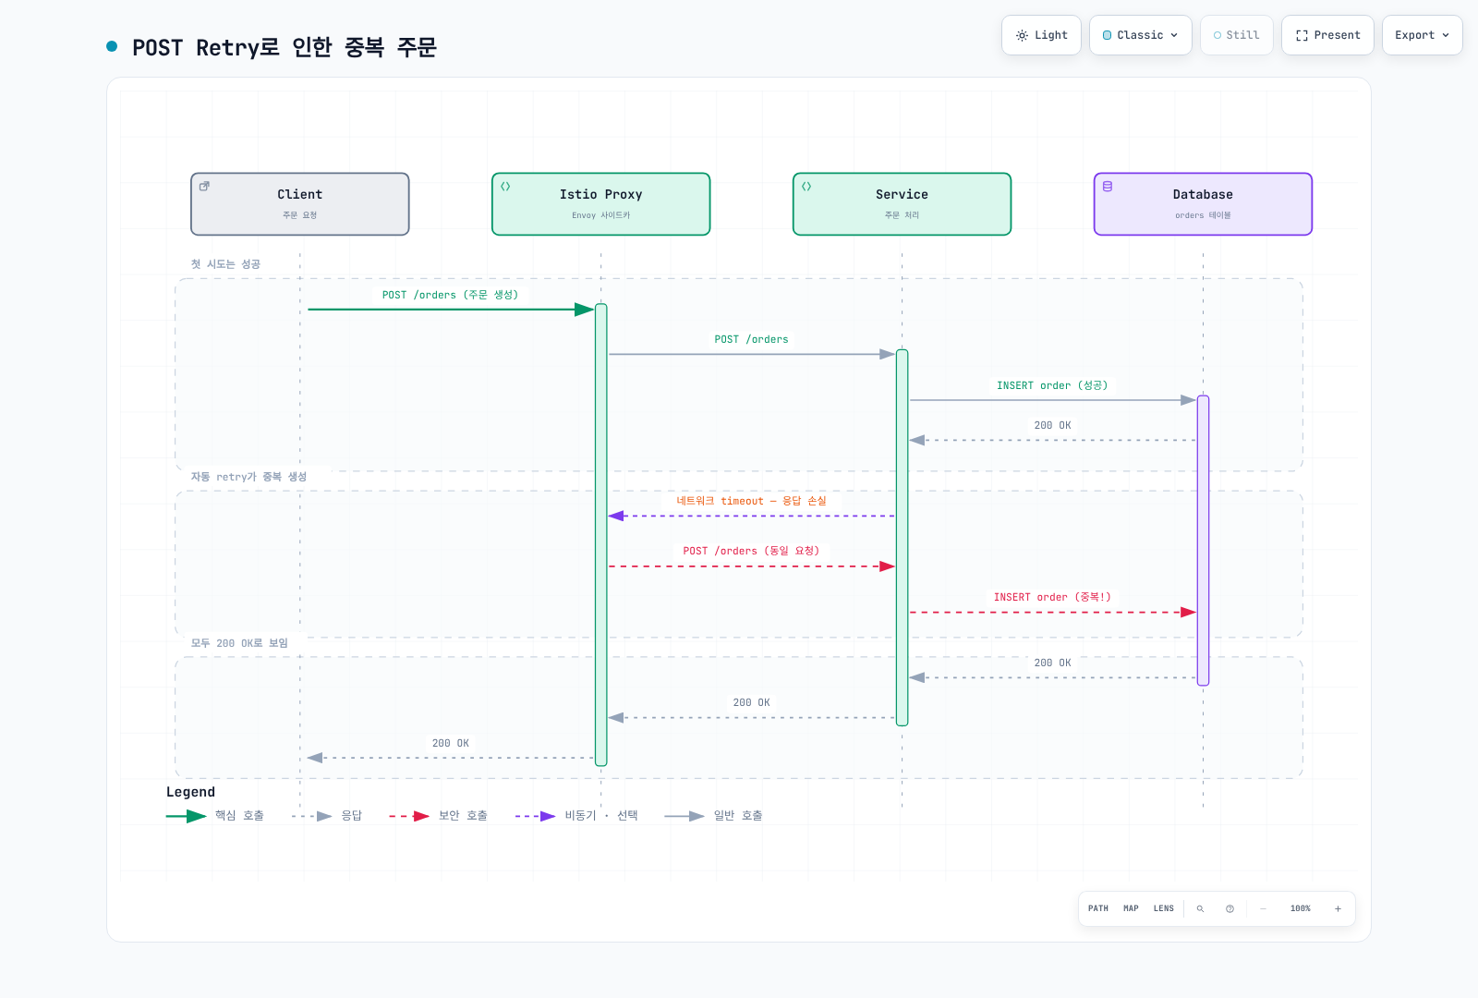Select the Istio Proxy participant box
Image resolution: width=1478 pixels, height=998 pixels.
coord(601,204)
